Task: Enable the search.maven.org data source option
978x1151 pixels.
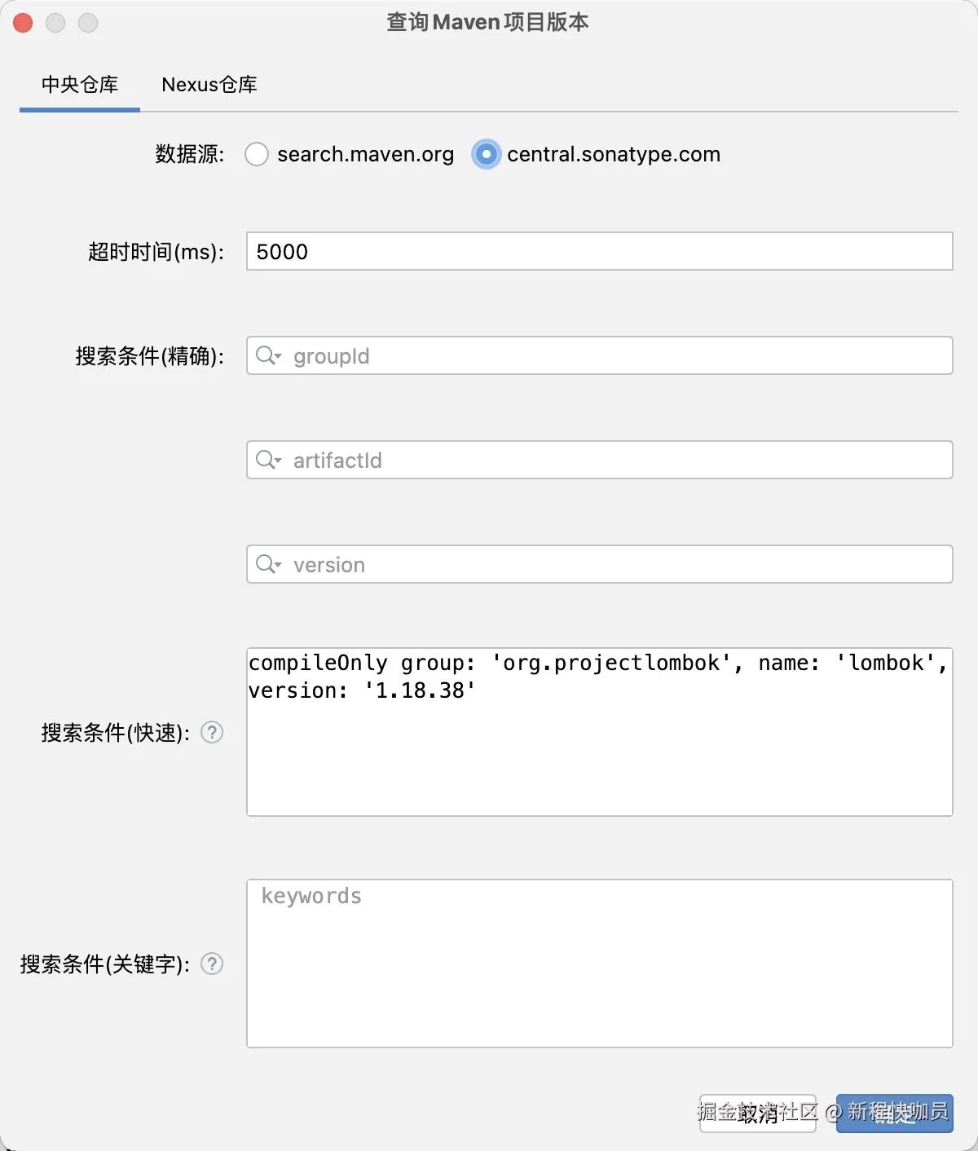Action: click(257, 154)
